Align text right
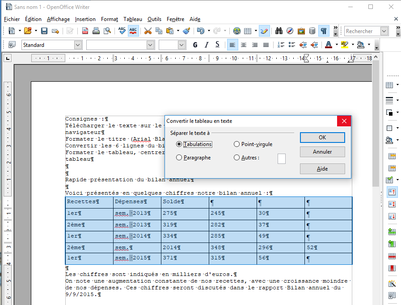The image size is (401, 305). (x=255, y=45)
